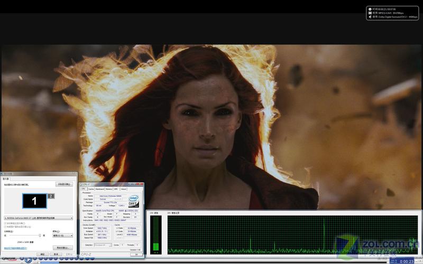This screenshot has height=264, width=423.
Task: Click the Specification field in CPU-Z
Action: click(x=116, y=211)
